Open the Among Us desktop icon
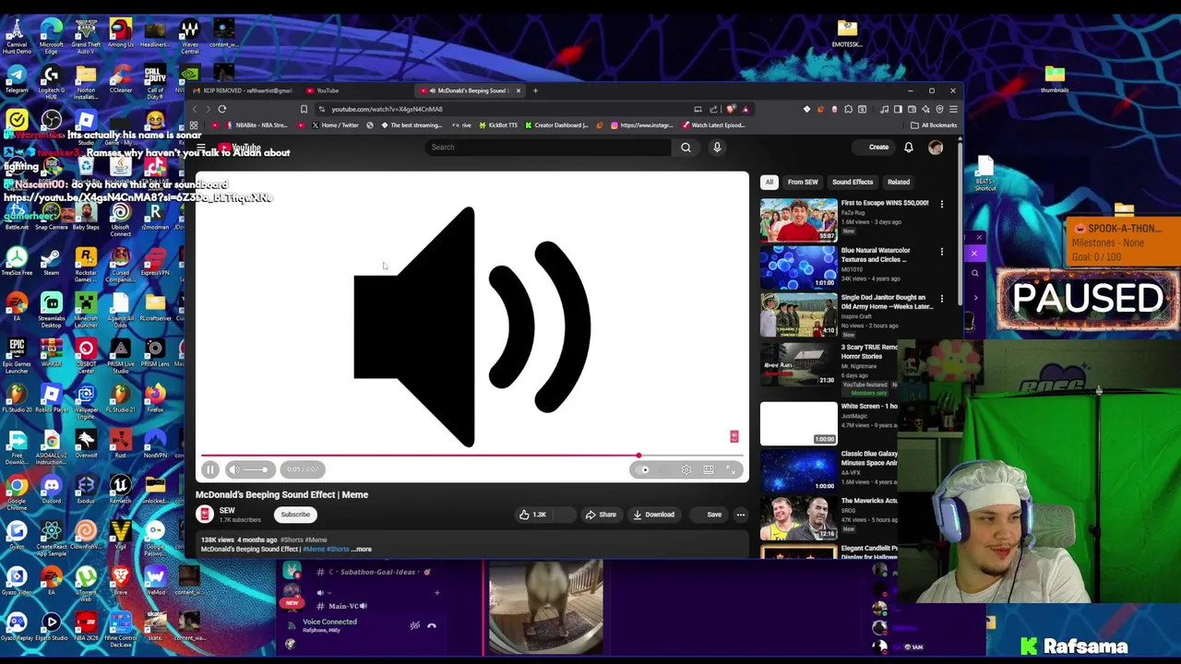 click(x=120, y=34)
